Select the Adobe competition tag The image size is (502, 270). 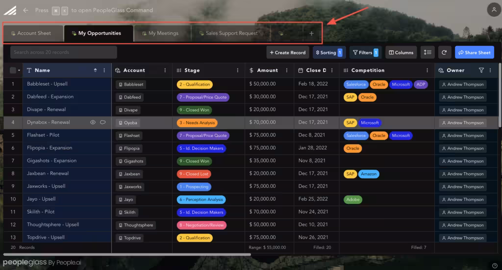(353, 200)
